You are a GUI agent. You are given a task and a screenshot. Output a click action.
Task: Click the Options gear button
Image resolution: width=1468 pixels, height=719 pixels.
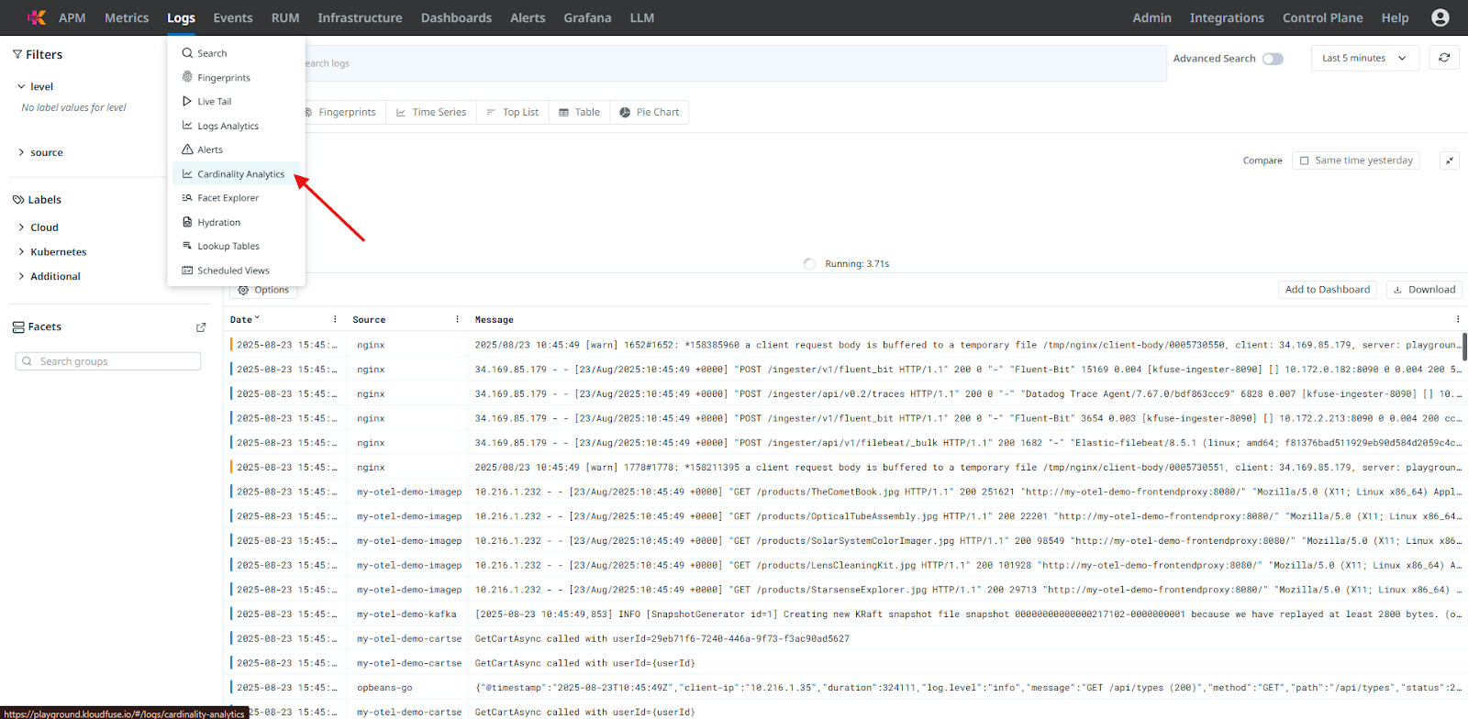[263, 290]
